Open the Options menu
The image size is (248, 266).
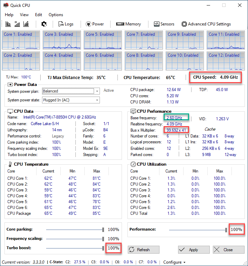(x=55, y=15)
